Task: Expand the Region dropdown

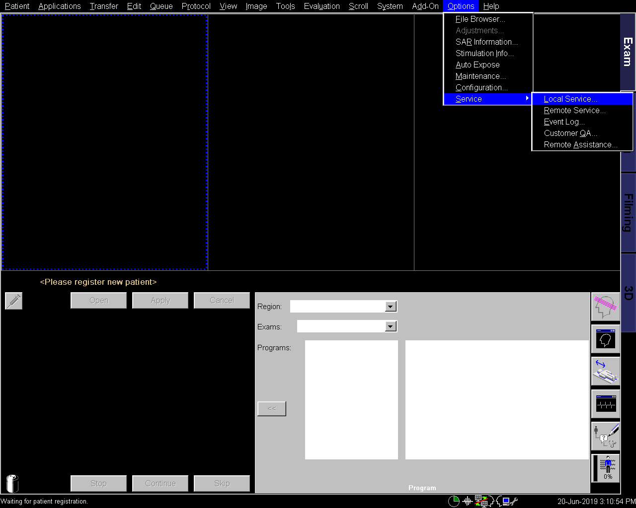Action: [390, 307]
